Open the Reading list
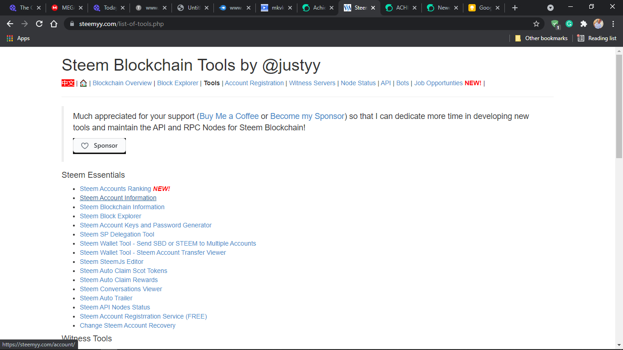623x350 pixels. 597,38
